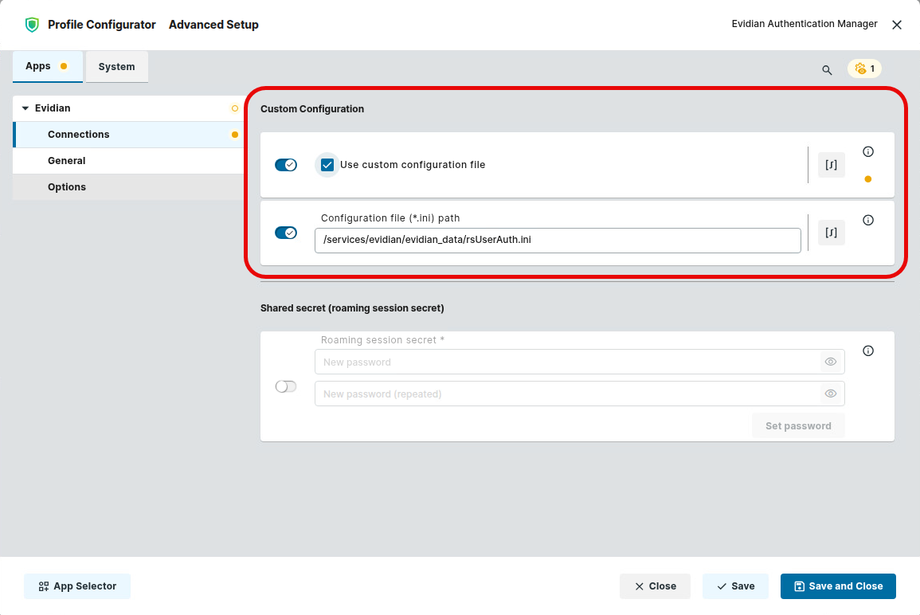
Task: Click the Profile Configurator shield logo
Action: click(x=32, y=25)
